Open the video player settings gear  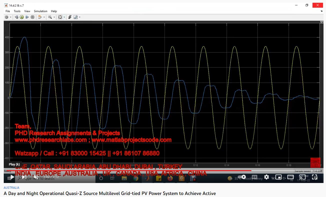[267, 177]
